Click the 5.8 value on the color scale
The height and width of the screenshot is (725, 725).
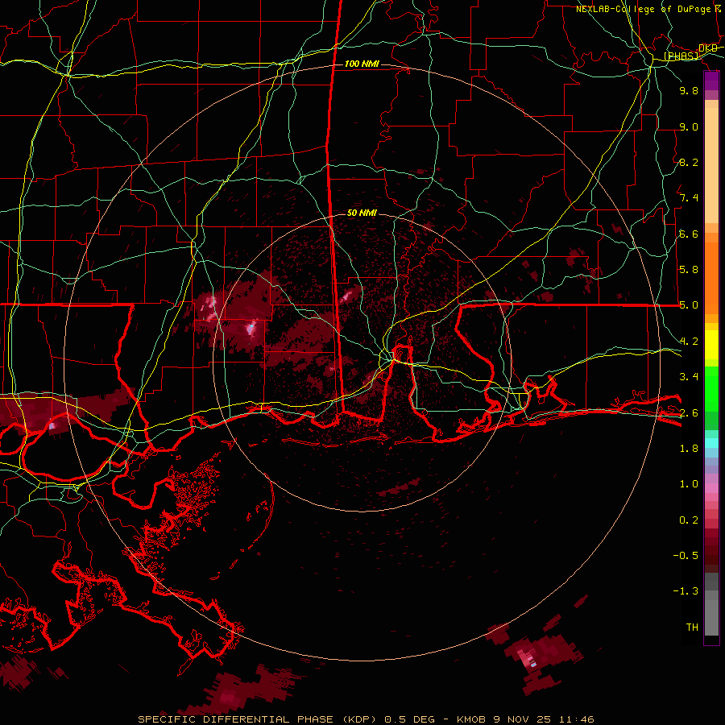689,270
